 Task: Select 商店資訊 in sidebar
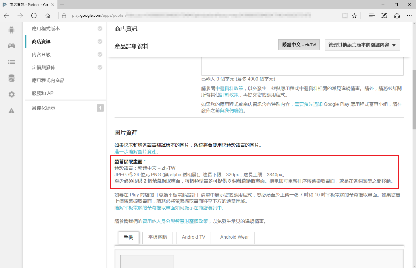coord(41,41)
